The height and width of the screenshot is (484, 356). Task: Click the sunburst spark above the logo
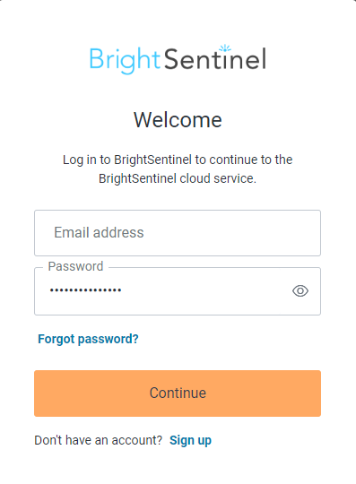(x=225, y=48)
